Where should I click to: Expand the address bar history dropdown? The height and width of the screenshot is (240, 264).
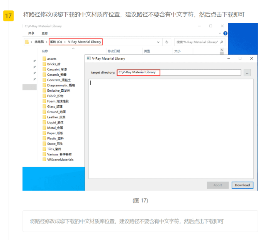tap(158, 42)
